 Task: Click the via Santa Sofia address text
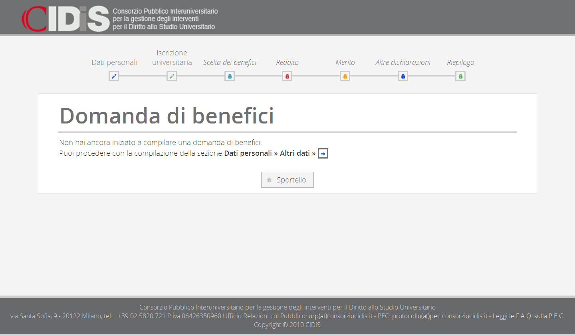61,316
